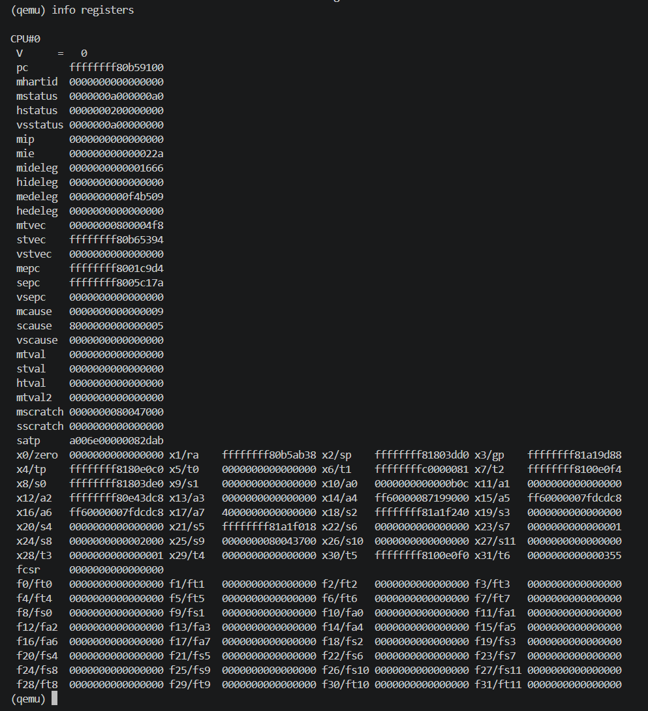Screen dimensions: 648x711
Task: Click the x17/a7 value 4000000000000000
Action: 269,512
